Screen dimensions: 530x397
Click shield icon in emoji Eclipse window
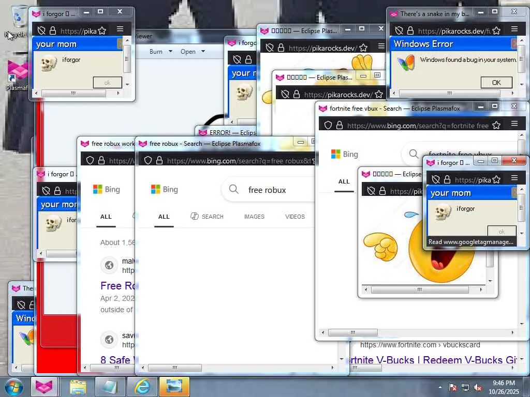click(x=371, y=191)
